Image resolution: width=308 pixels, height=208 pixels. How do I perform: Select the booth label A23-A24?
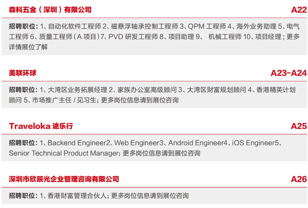[x=288, y=73]
